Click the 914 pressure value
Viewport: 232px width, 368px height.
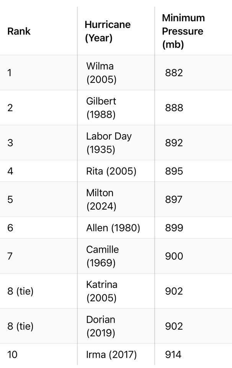(x=173, y=355)
